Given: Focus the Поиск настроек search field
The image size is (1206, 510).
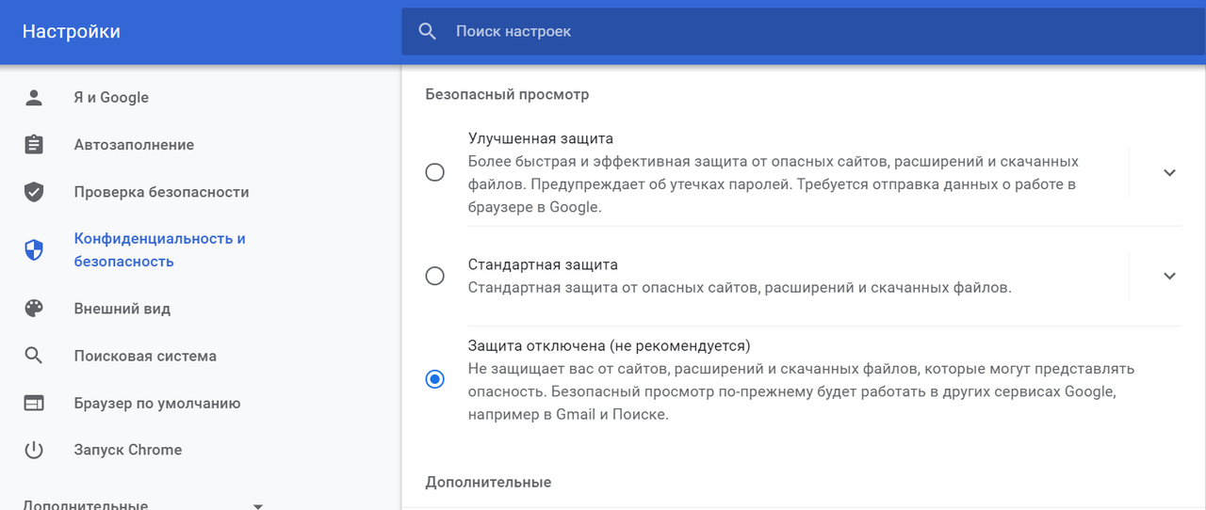Looking at the screenshot, I should (x=804, y=32).
